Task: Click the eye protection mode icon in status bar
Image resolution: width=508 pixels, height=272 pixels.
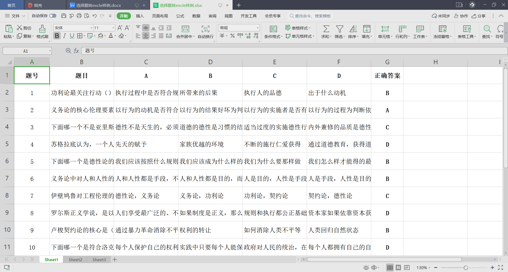Action: (x=366, y=268)
